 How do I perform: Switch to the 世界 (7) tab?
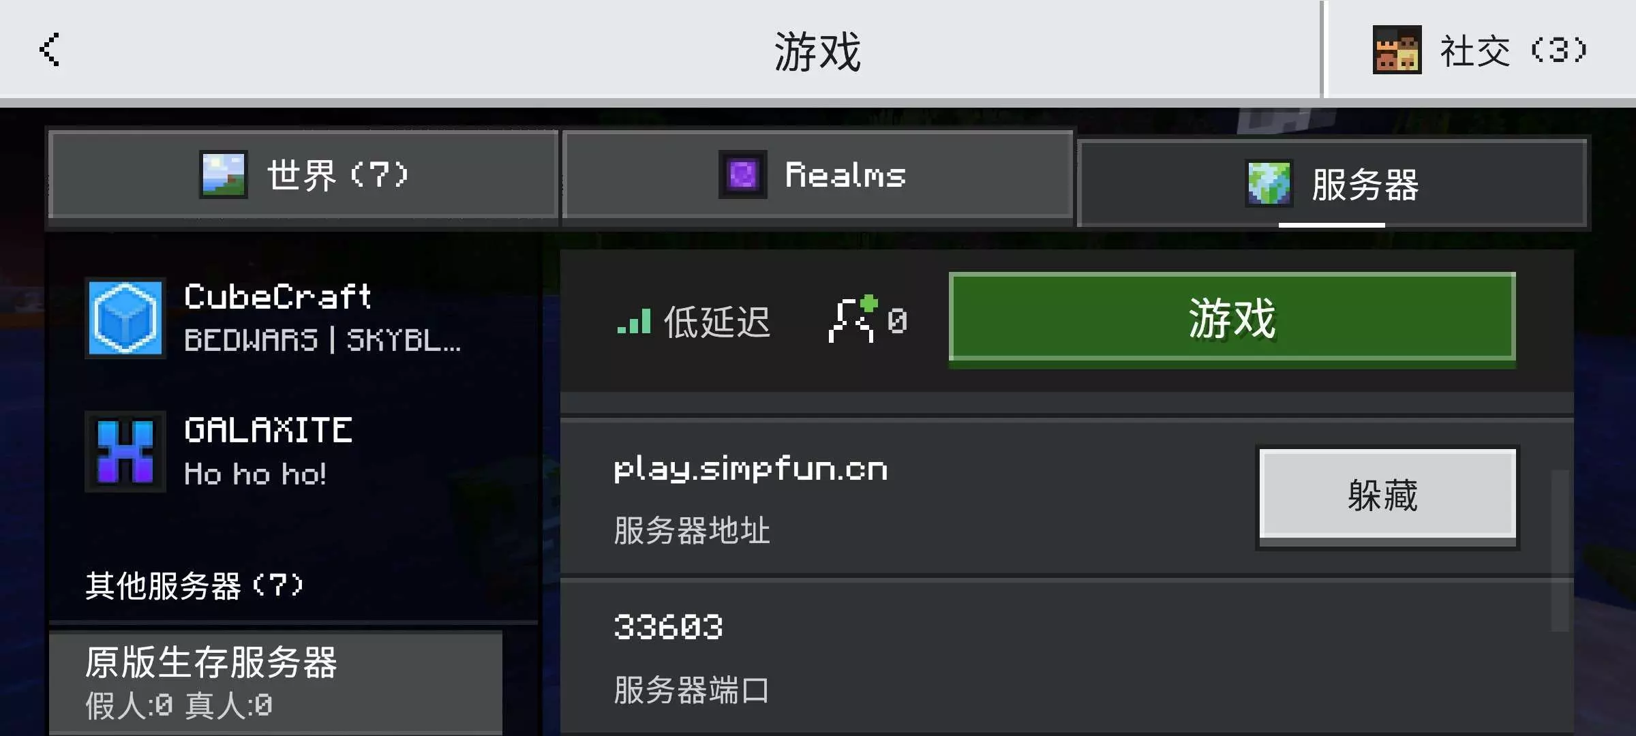click(303, 175)
